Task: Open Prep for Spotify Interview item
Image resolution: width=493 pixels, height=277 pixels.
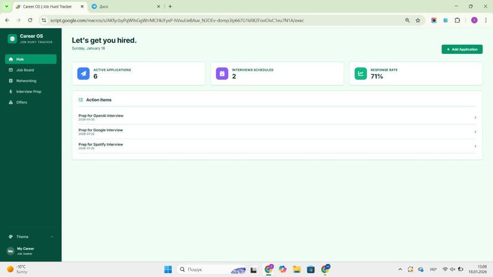Action: coord(278,146)
